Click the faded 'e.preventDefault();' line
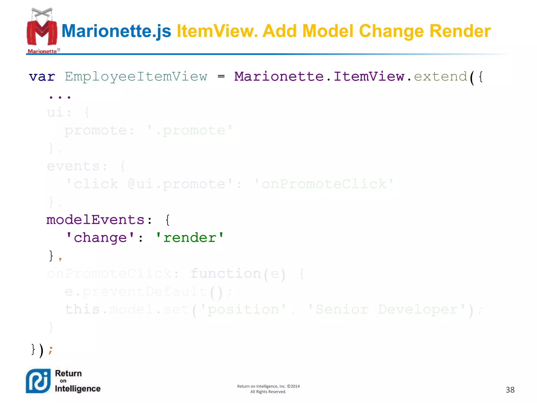 tap(149, 292)
